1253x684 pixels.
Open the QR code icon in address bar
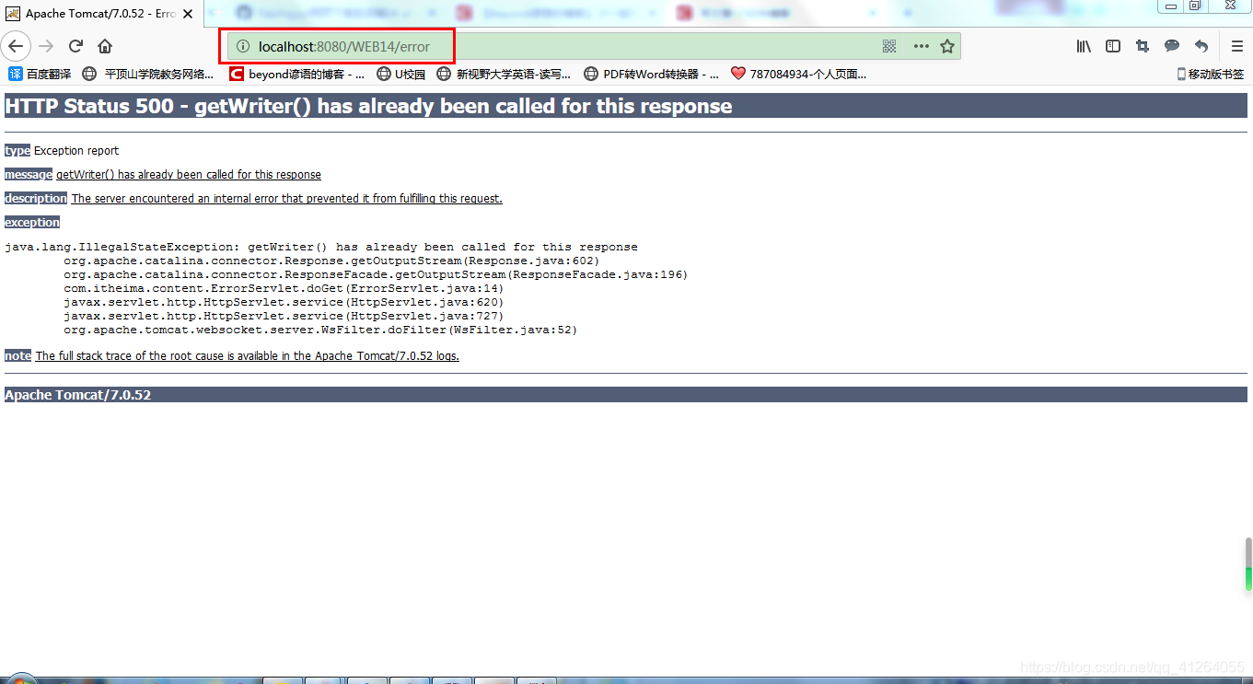point(889,46)
